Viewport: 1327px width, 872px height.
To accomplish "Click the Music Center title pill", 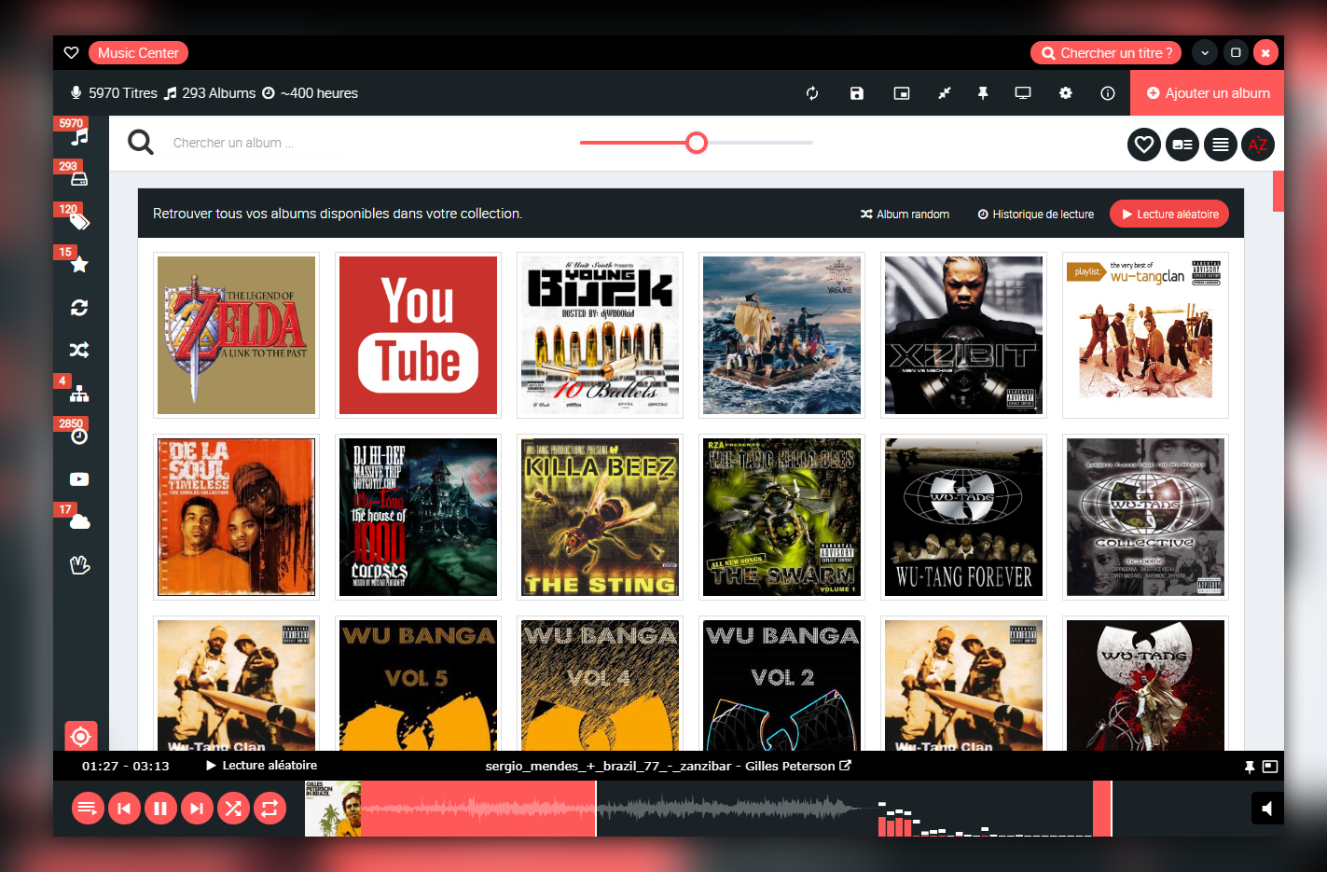I will click(138, 53).
